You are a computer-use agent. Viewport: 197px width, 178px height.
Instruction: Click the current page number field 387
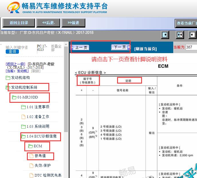(x=191, y=47)
